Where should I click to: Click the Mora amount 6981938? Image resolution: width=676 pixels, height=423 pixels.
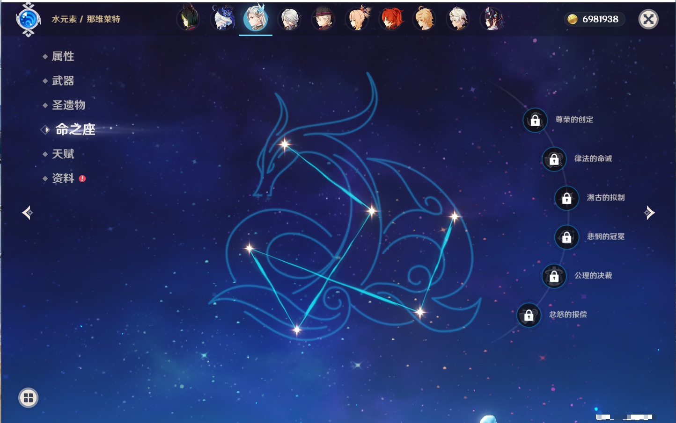(600, 19)
